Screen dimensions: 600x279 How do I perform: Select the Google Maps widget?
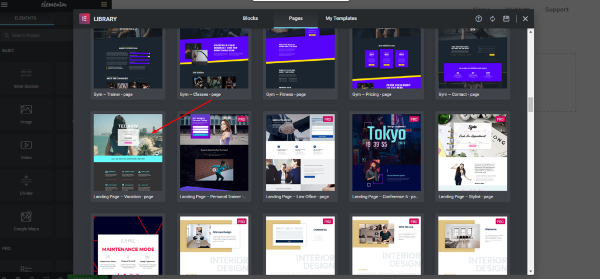pos(26,221)
